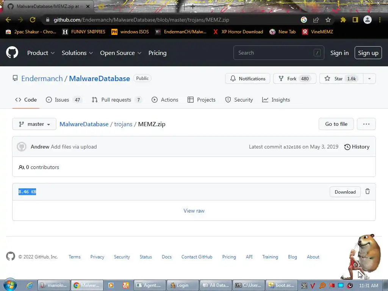Select the Code repository tab
This screenshot has height=291, width=388.
click(26, 100)
